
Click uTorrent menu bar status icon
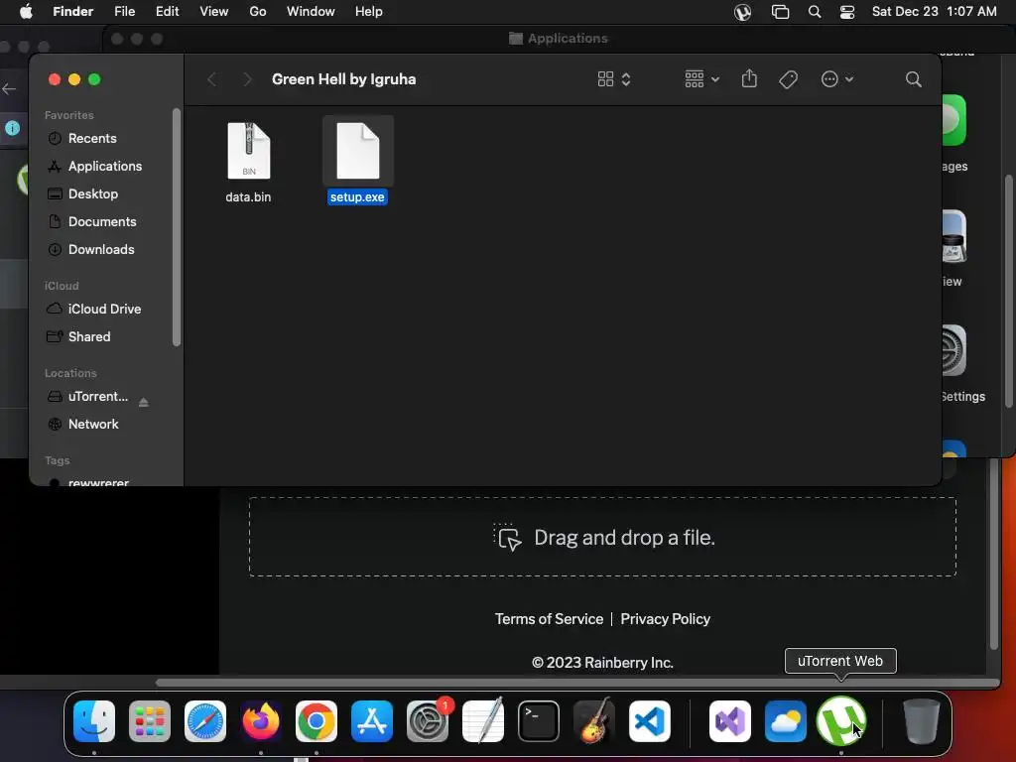(x=742, y=12)
